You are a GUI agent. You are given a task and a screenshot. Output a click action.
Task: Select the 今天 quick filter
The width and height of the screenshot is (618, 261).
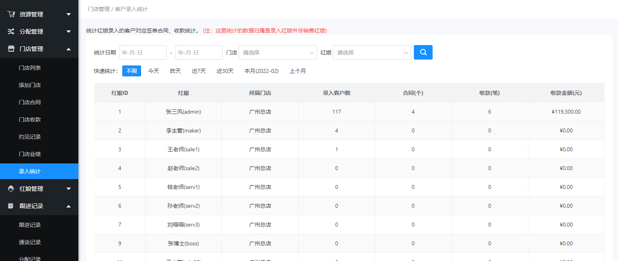point(154,71)
